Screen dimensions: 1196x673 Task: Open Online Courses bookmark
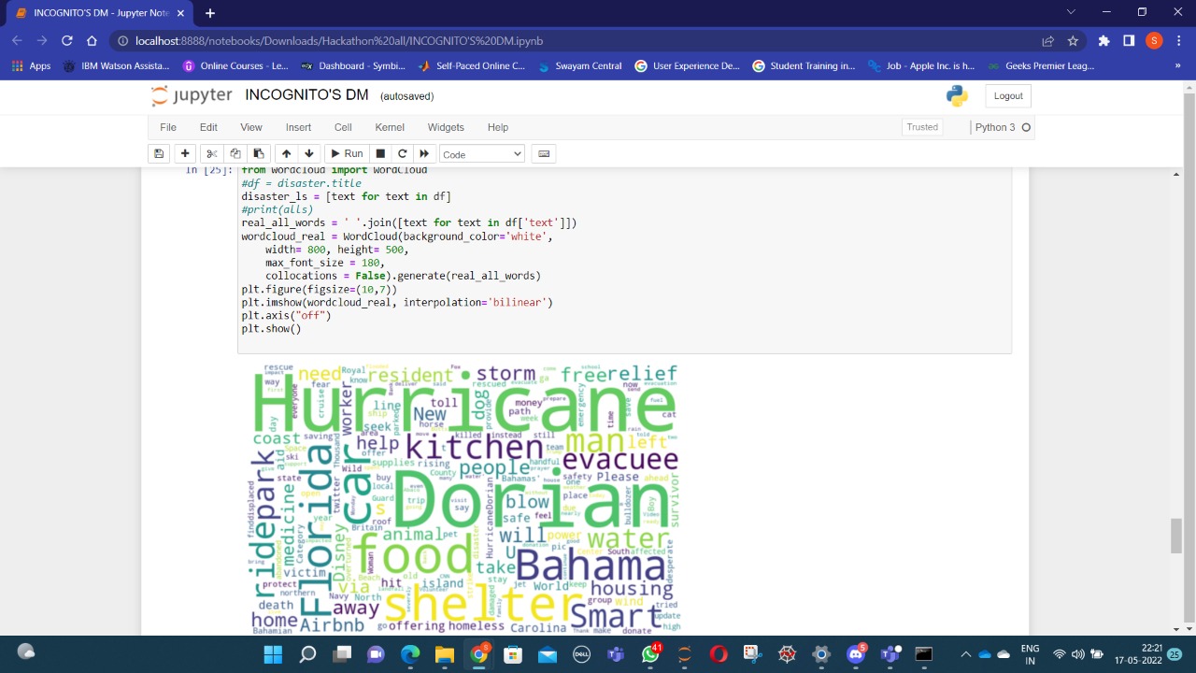(235, 65)
